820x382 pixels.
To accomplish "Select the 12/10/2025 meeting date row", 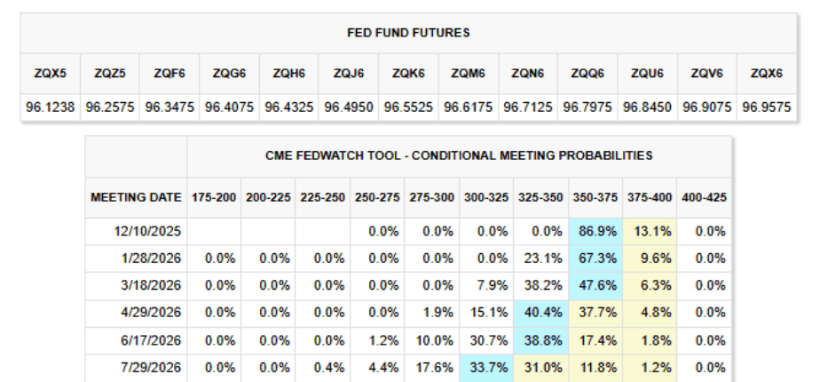I will (149, 231).
